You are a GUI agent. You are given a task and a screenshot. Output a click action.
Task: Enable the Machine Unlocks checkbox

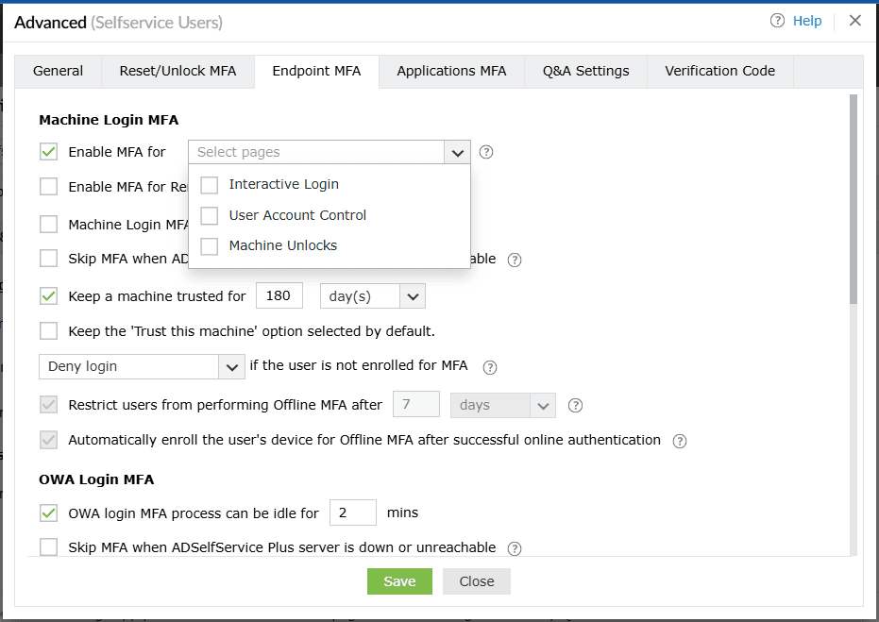[210, 245]
